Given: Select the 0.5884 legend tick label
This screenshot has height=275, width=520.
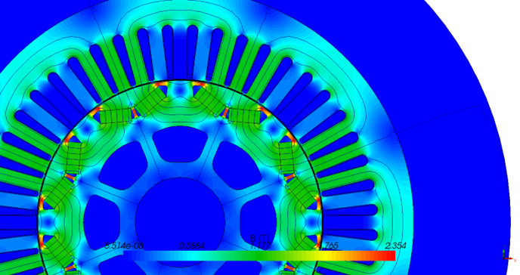Looking at the screenshot, I should pyautogui.click(x=192, y=246).
